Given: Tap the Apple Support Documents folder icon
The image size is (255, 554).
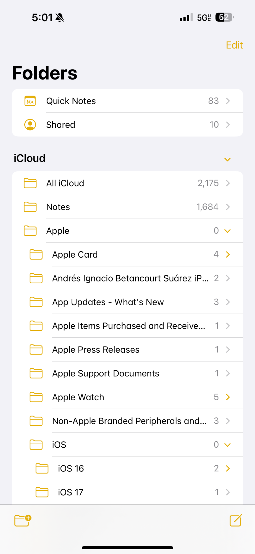Looking at the screenshot, I should point(36,373).
